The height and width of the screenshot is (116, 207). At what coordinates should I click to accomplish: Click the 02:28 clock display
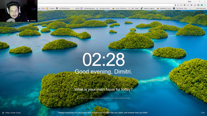[x=103, y=59]
